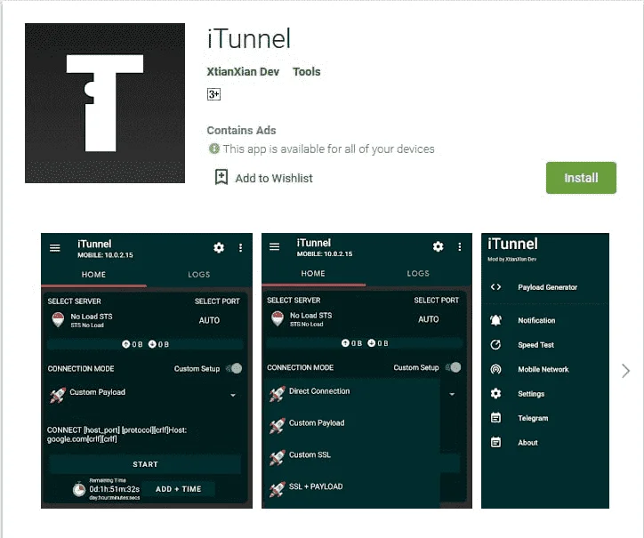644x538 pixels.
Task: Select HOME tab in first screenshot
Action: [93, 275]
